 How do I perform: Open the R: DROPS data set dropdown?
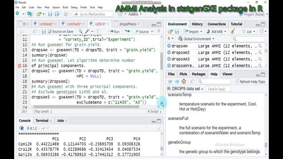point(185,89)
